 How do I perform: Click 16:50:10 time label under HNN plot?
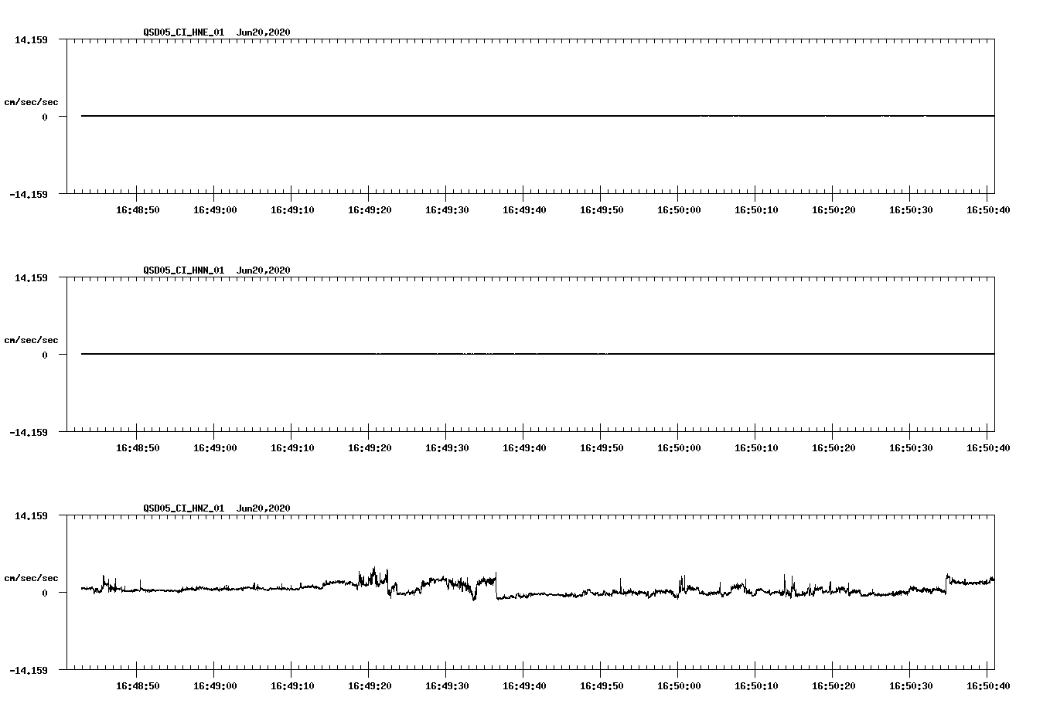point(756,448)
